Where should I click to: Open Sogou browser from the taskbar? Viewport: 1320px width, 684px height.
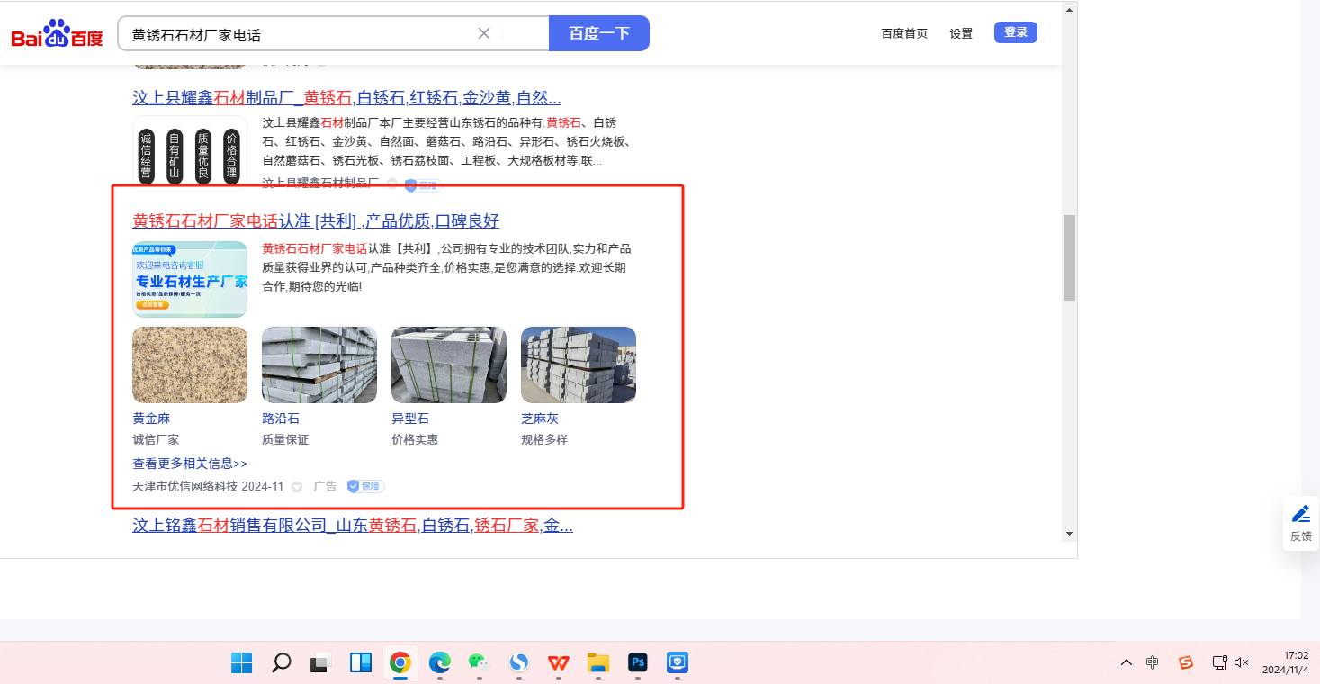click(x=519, y=663)
